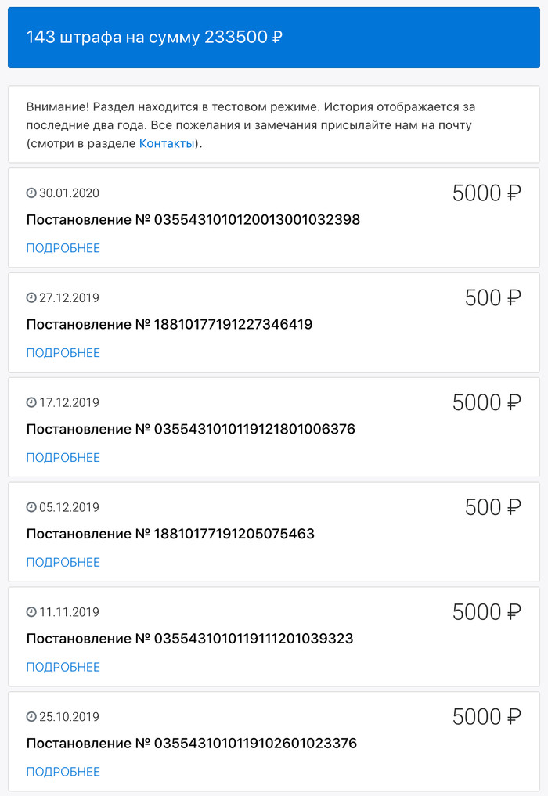Click the 5000 ₽ amount dated 17.12.2019

click(486, 402)
